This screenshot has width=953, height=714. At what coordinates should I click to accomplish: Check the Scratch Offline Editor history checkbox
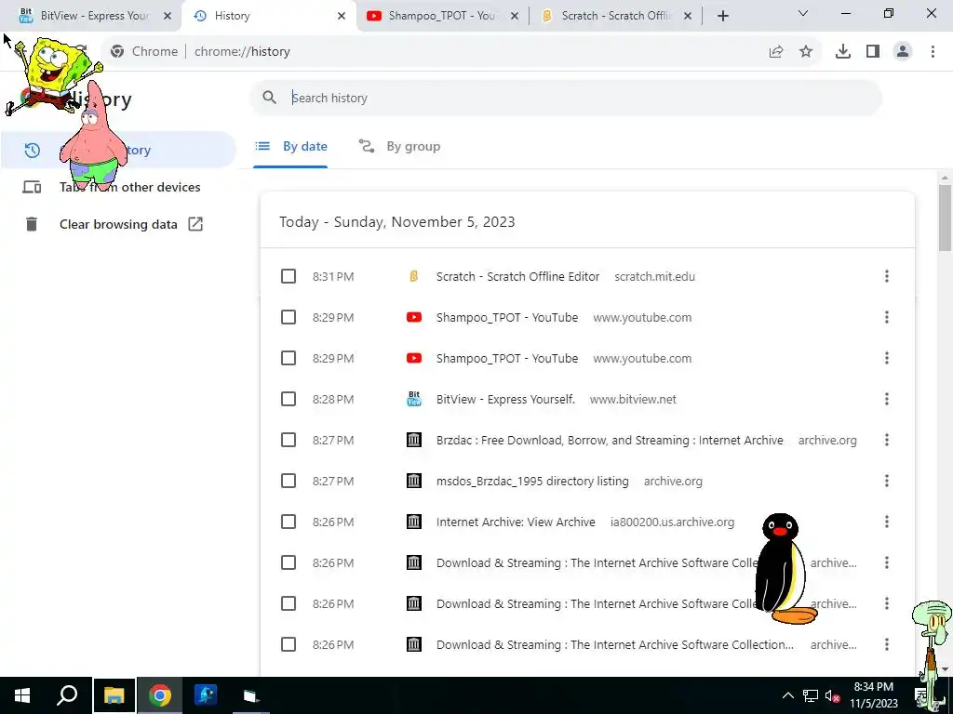(289, 276)
